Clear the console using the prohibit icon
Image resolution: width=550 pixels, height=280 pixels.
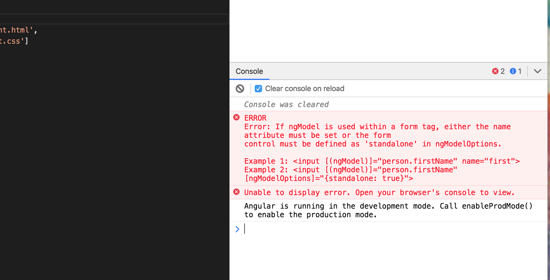tap(240, 88)
